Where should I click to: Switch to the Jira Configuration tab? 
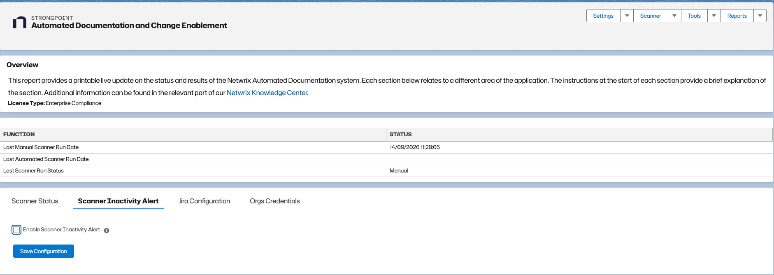[x=204, y=201]
